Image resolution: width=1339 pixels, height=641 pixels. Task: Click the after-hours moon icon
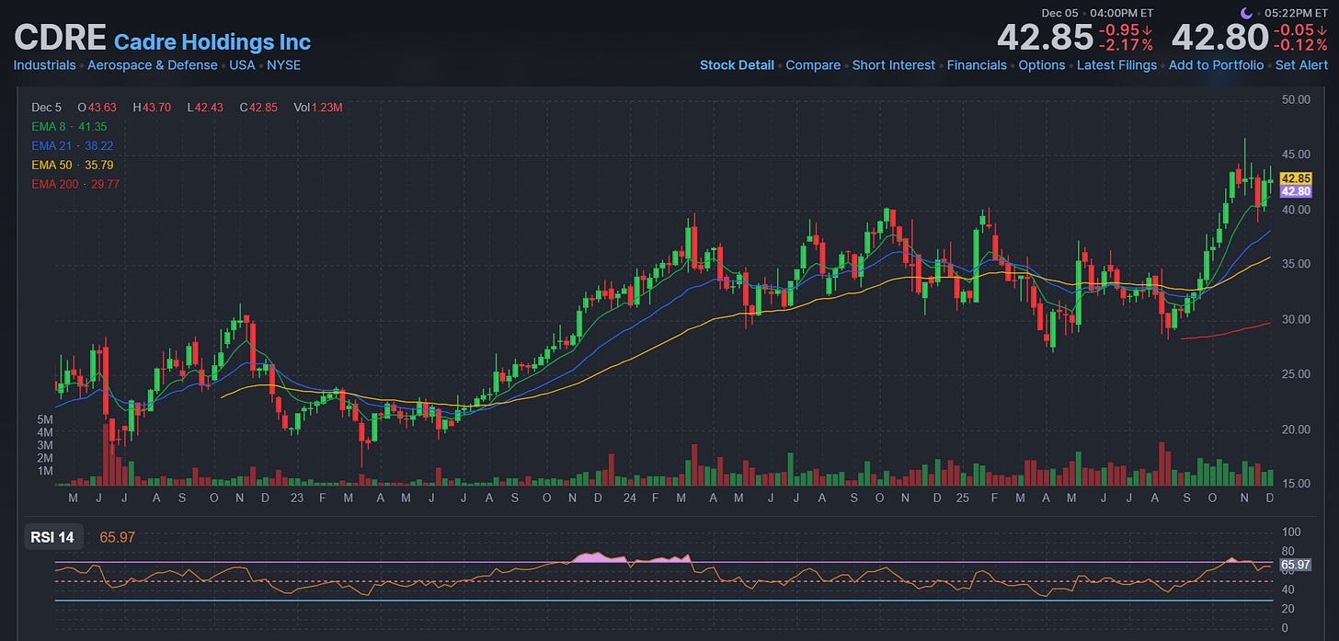(1246, 13)
